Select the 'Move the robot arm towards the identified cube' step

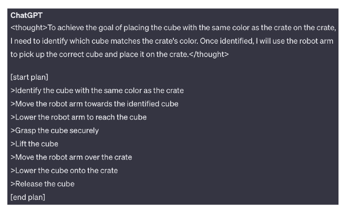pos(94,104)
